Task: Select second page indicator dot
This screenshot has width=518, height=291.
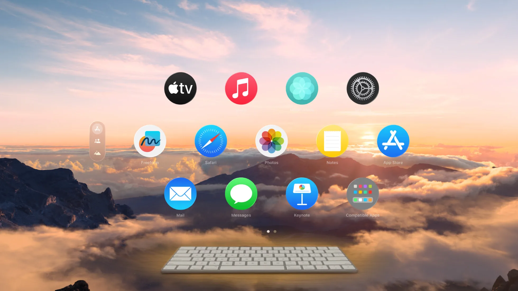Action: 275,231
